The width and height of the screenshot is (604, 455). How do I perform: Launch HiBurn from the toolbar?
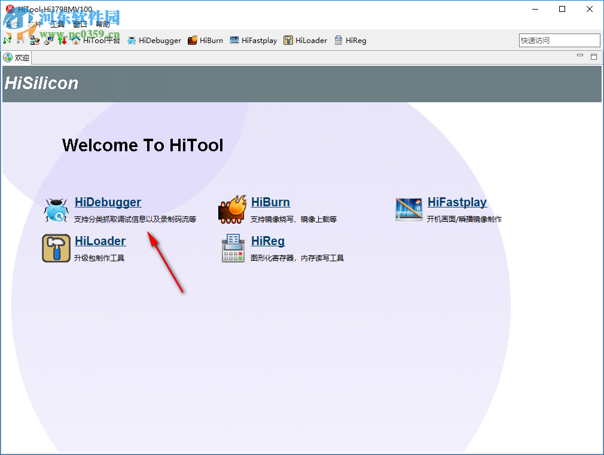tap(205, 41)
